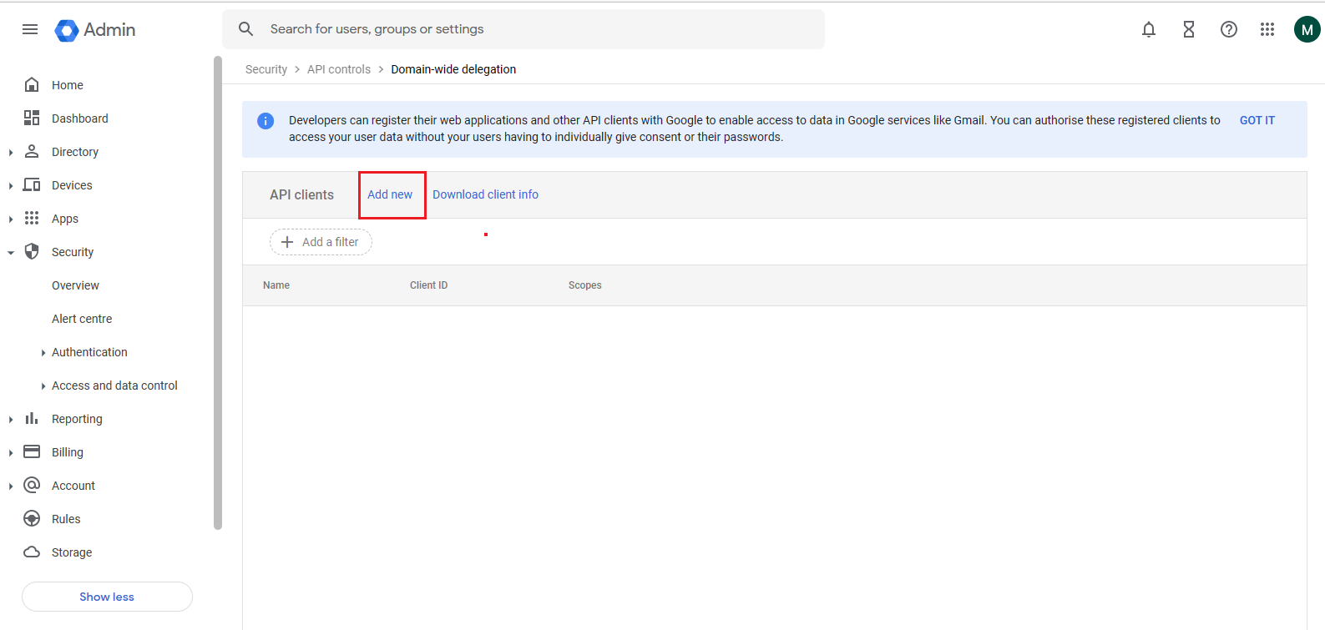The width and height of the screenshot is (1325, 630).
Task: Open the hourglass tasks icon
Action: pyautogui.click(x=1189, y=29)
